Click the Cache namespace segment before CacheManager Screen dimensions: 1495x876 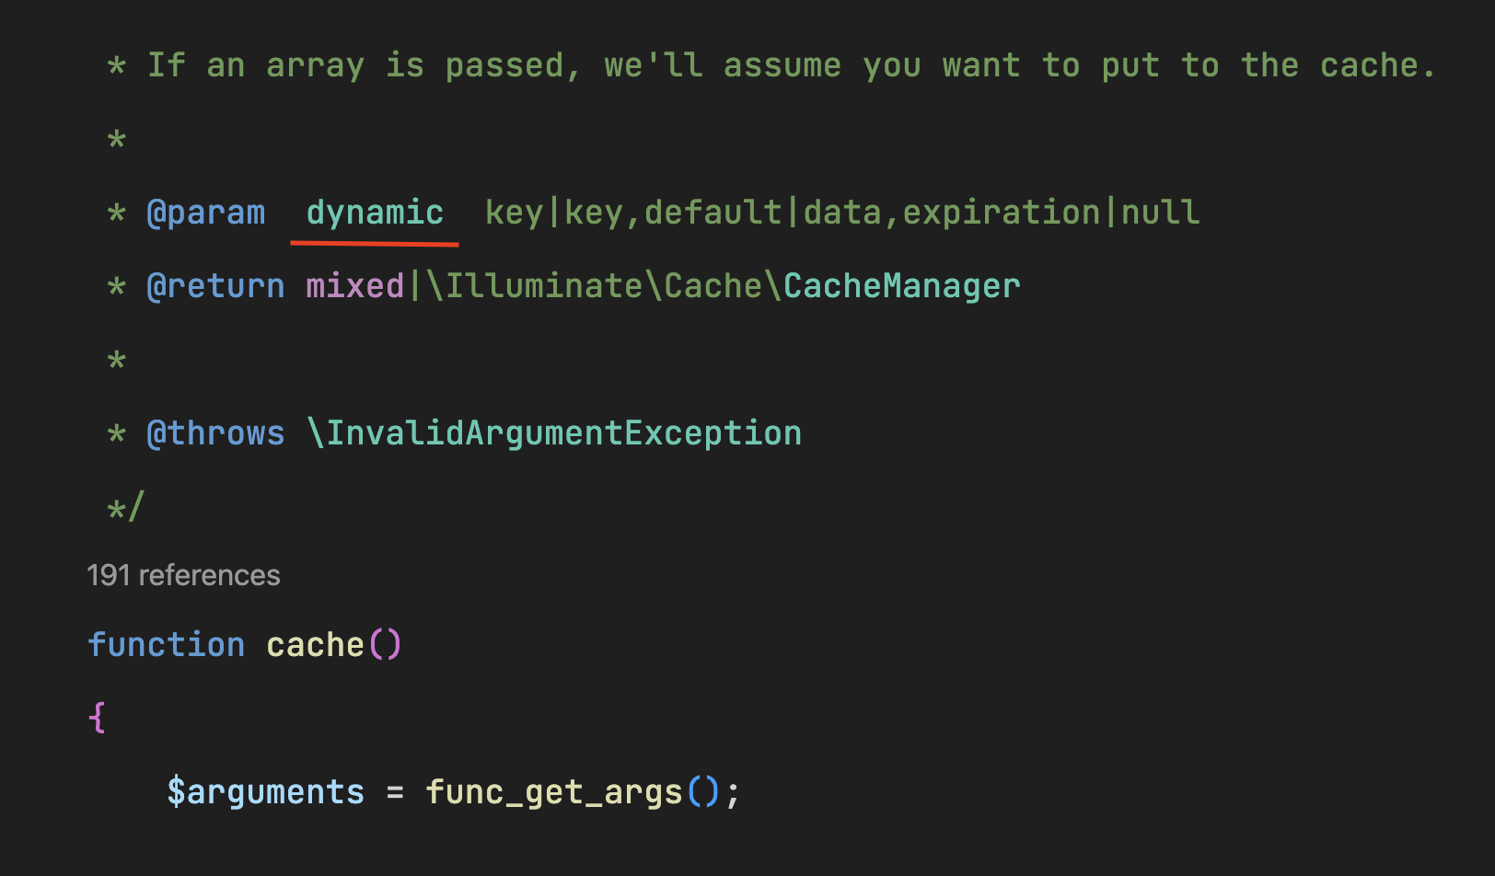pos(713,286)
